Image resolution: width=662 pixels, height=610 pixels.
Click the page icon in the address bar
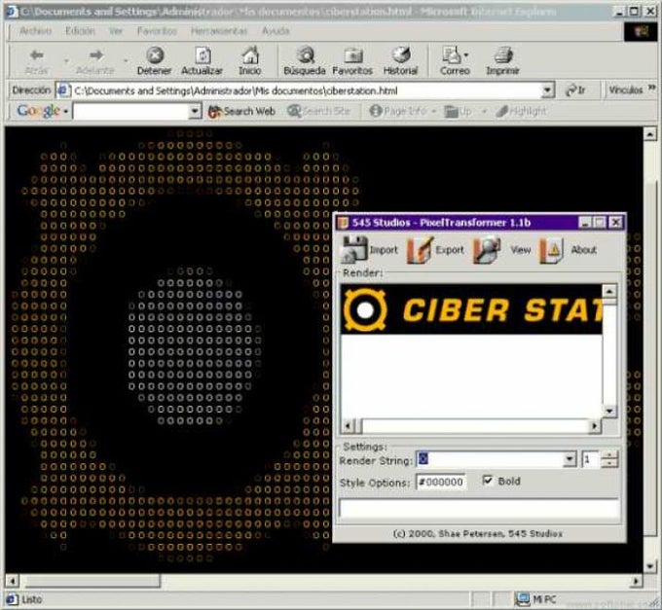[x=63, y=90]
